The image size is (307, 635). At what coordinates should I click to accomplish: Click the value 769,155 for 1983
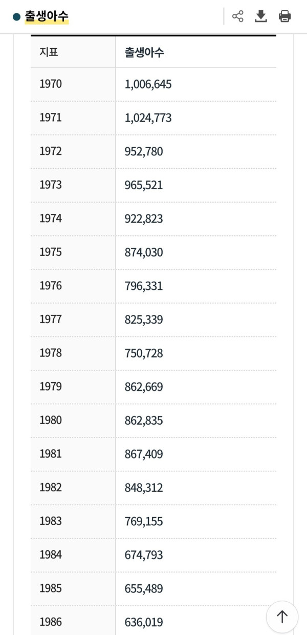point(144,522)
